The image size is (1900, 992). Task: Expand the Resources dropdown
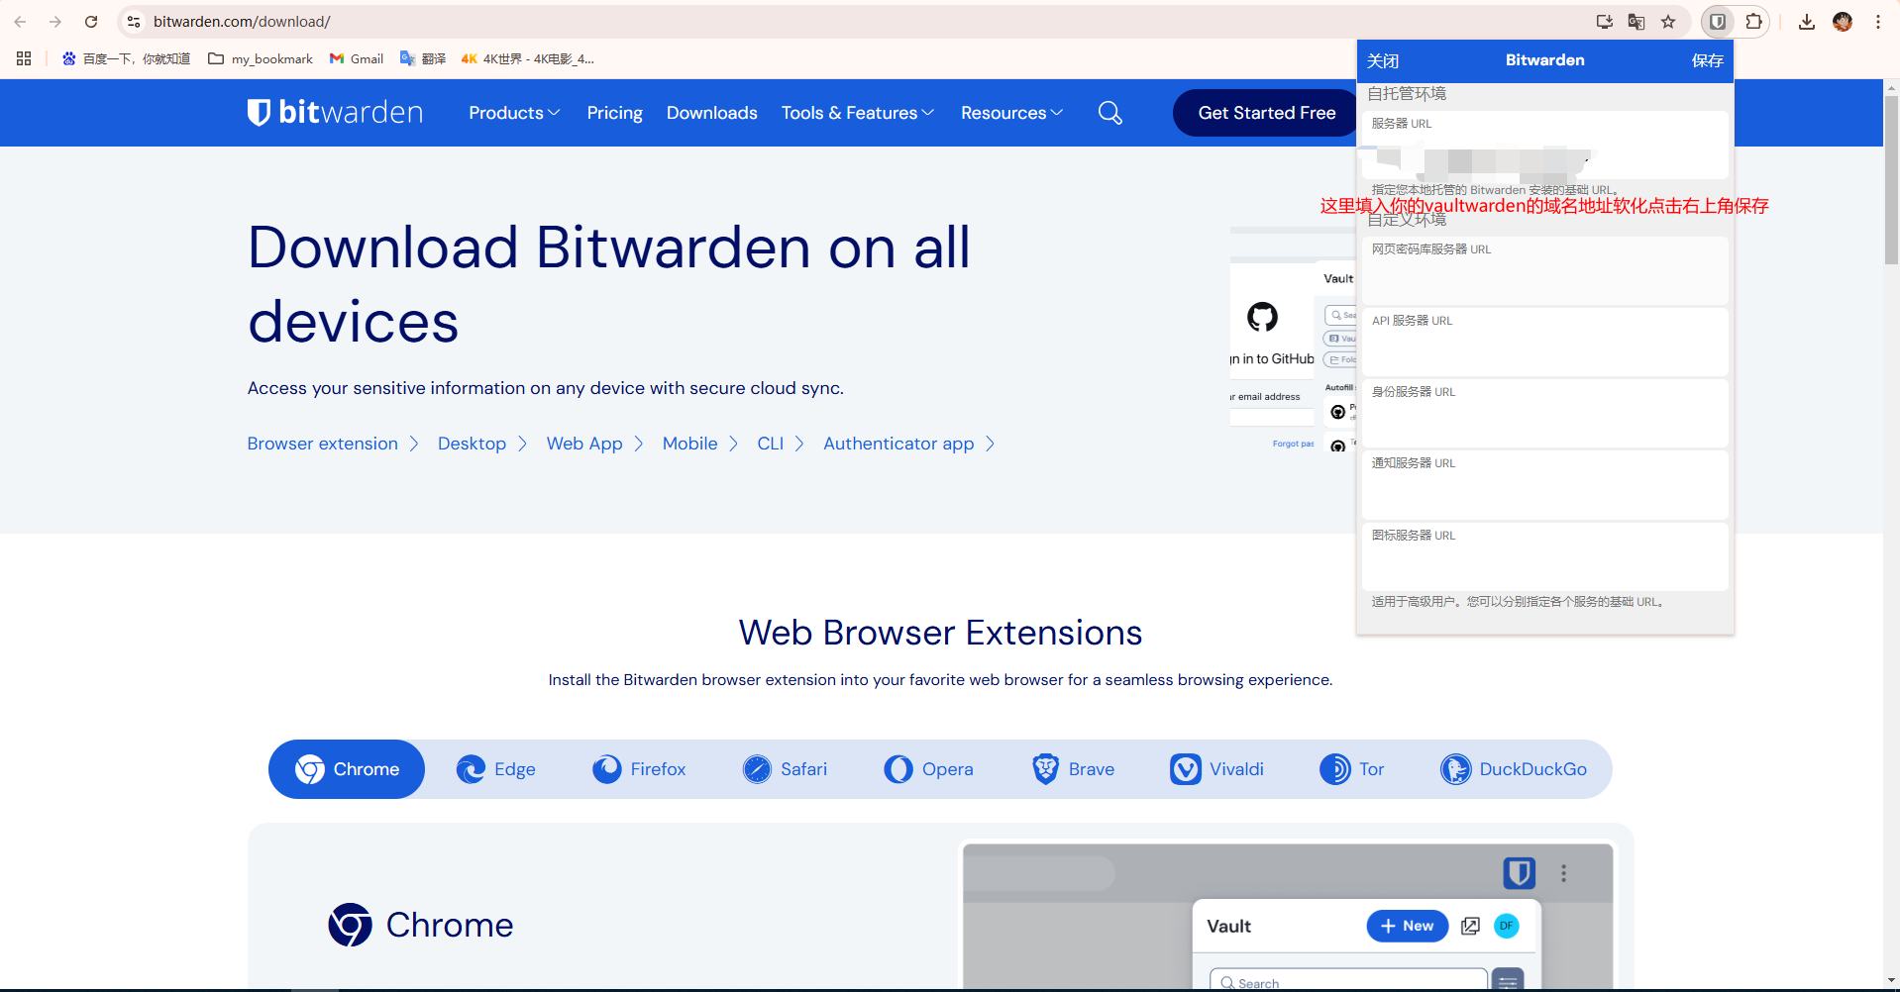1011,113
